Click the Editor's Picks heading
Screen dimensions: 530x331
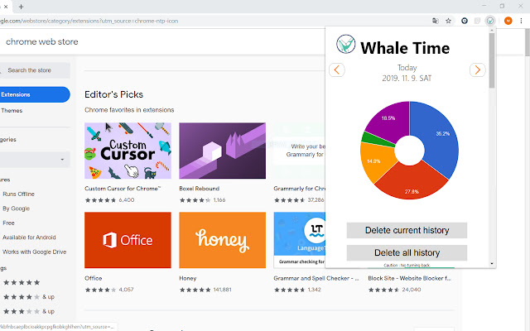[x=114, y=94]
